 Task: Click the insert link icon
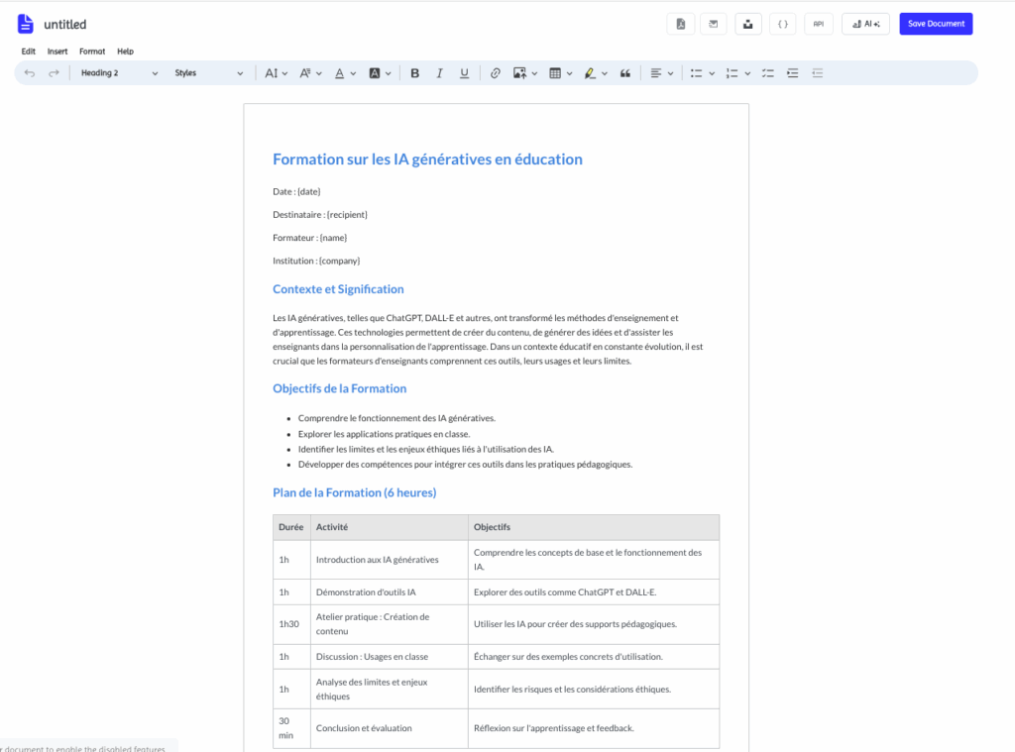pos(496,73)
